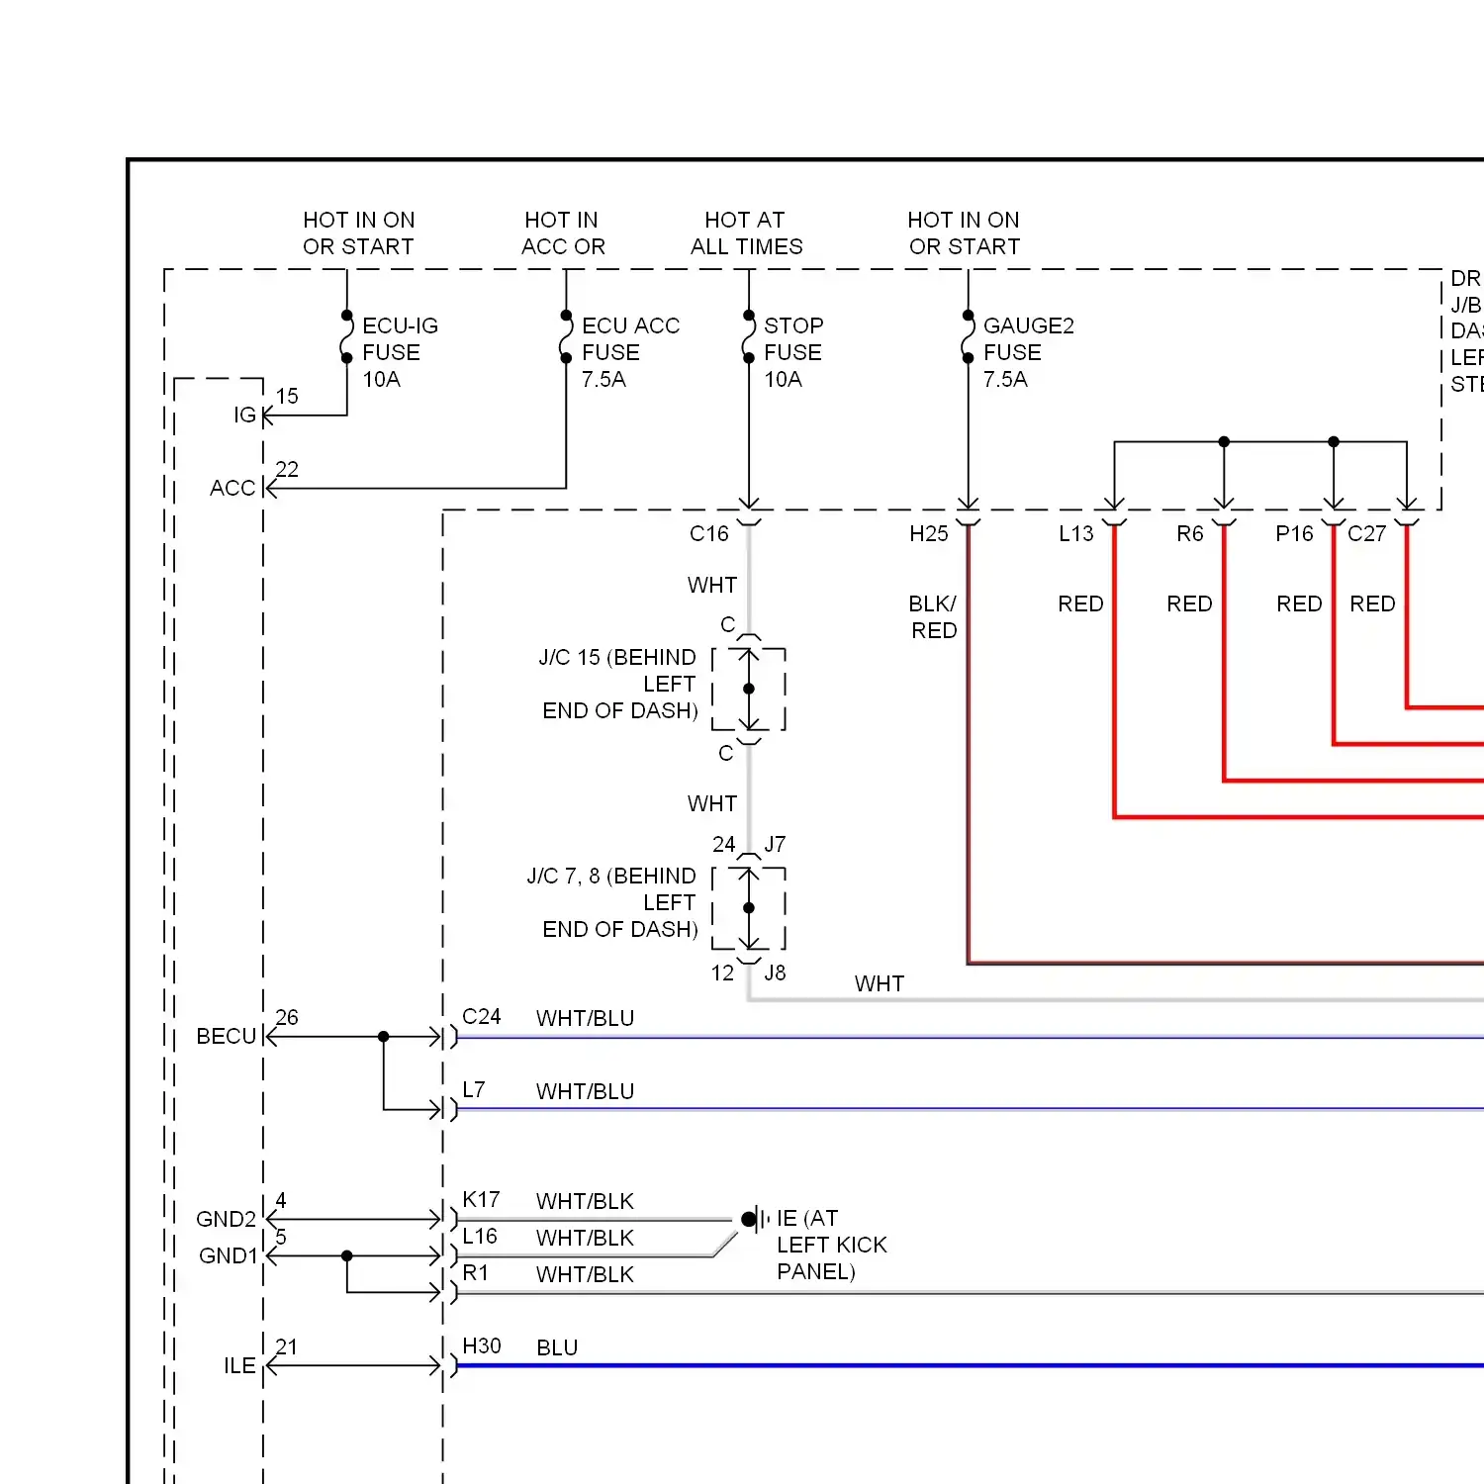Click connector pin label R6
Screen dimensions: 1484x1484
tap(1190, 533)
